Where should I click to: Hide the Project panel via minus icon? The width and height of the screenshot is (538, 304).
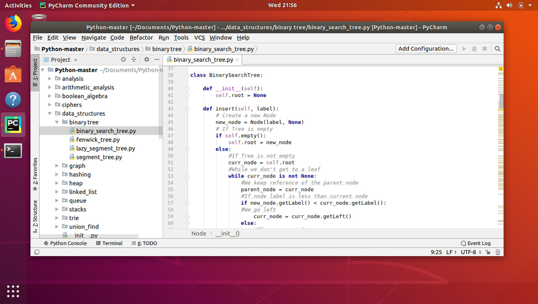pos(157,59)
